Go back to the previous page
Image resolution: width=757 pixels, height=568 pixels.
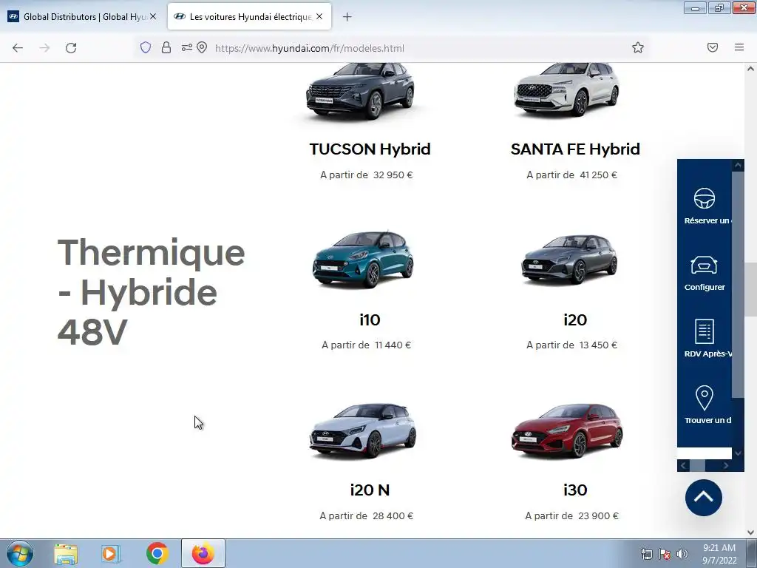coord(18,48)
